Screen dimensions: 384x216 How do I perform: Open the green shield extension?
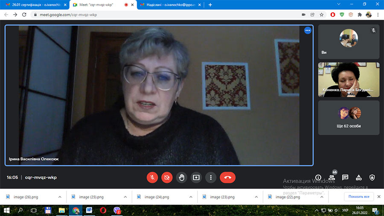pos(342,15)
